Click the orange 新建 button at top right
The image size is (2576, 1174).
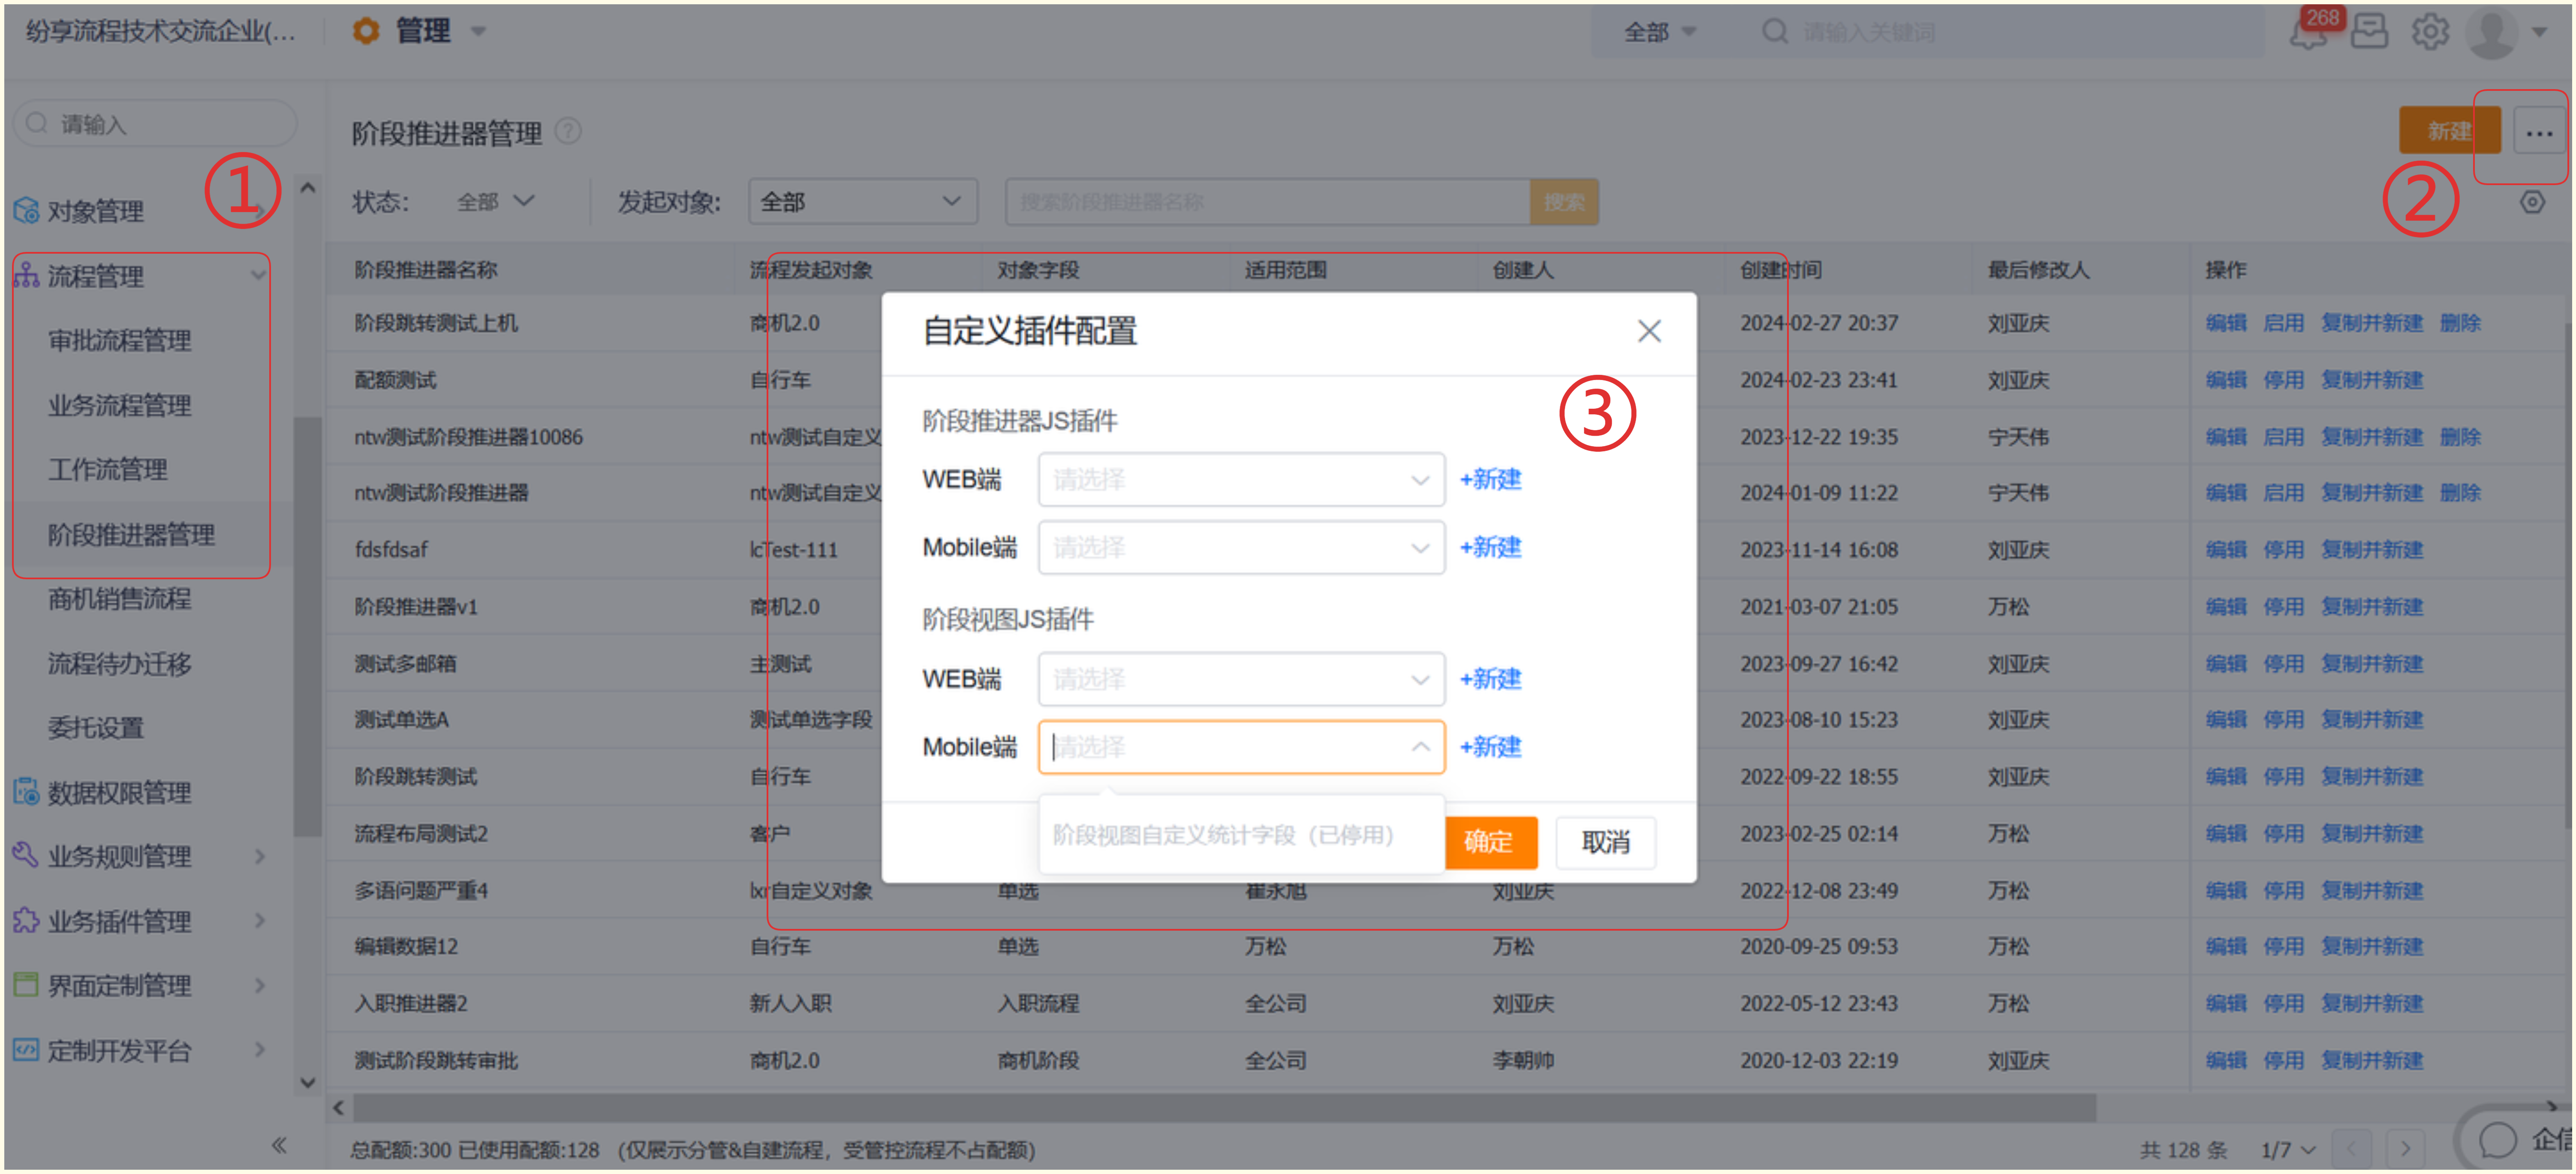point(2449,131)
